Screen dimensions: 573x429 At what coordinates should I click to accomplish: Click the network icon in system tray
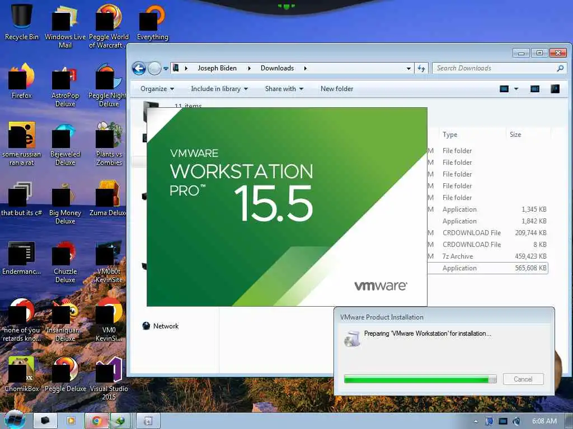[x=503, y=421]
